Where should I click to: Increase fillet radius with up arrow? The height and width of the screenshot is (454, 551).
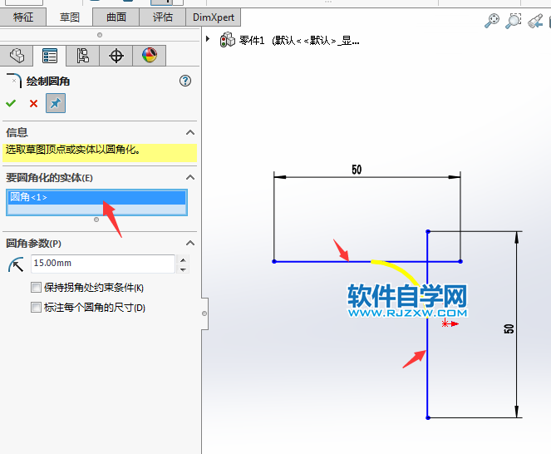183,260
